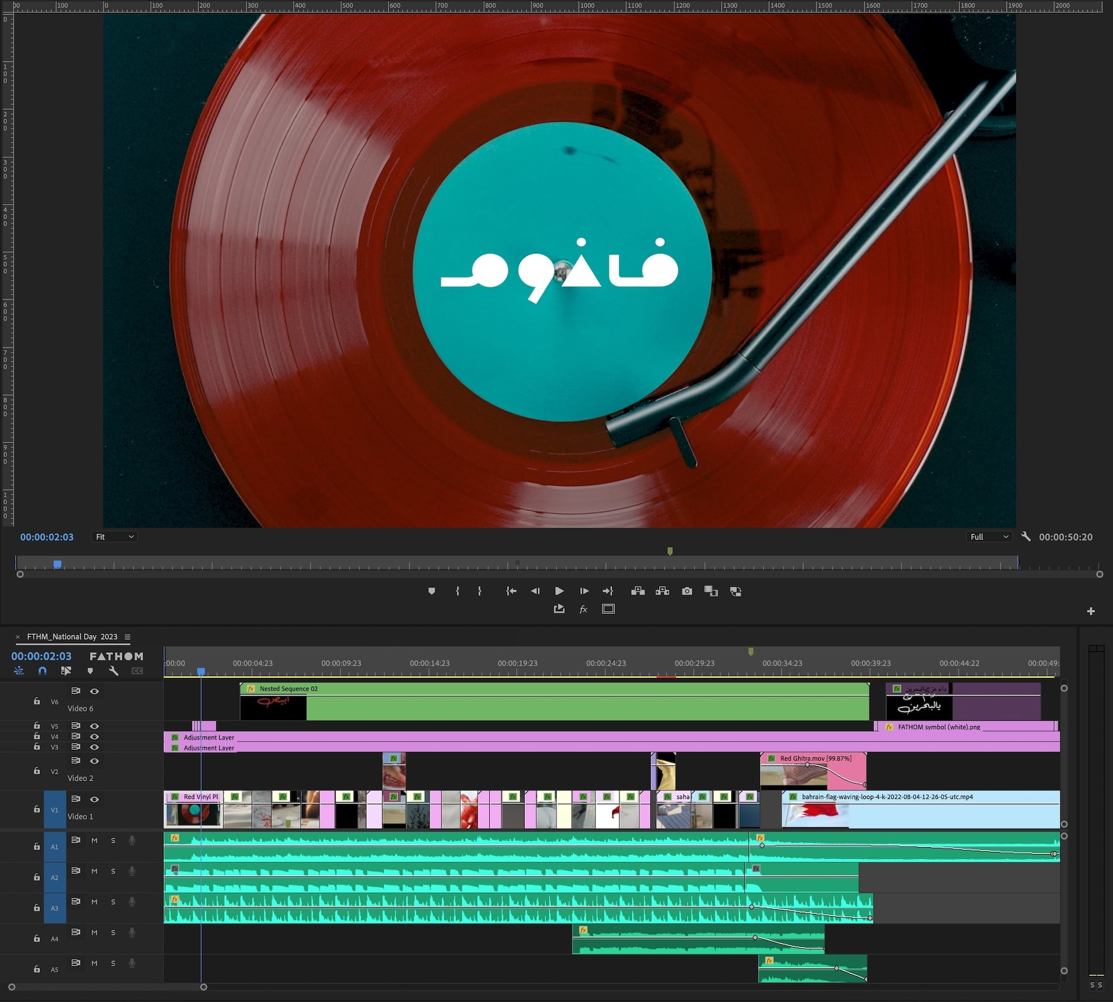Show safe margins overlay
The image size is (1113, 1002).
608,609
